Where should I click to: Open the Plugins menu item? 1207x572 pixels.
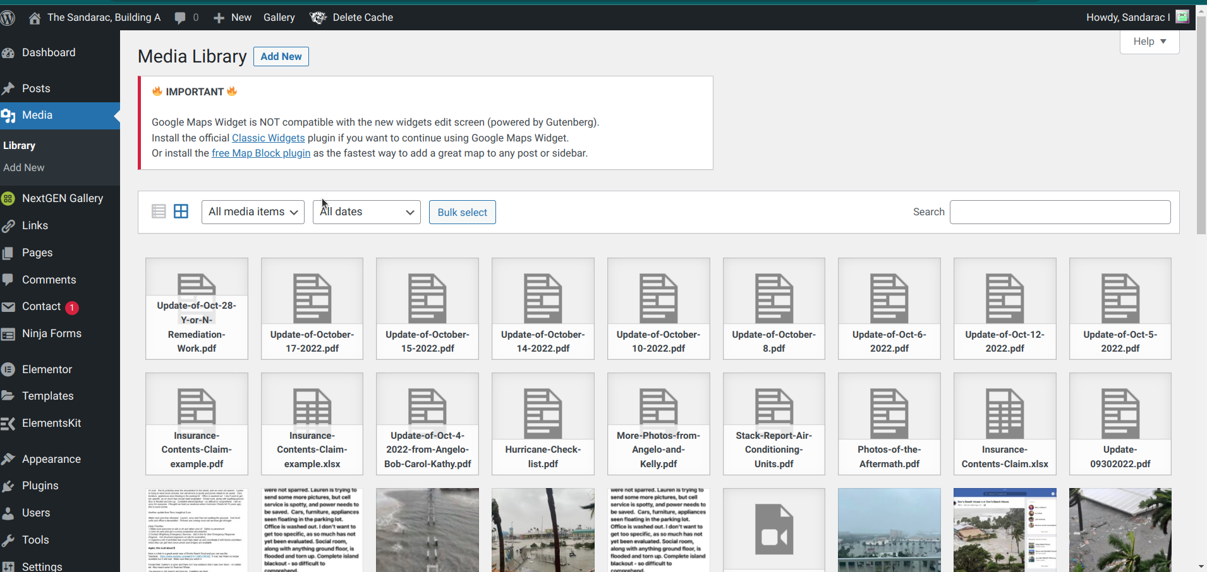pos(40,486)
